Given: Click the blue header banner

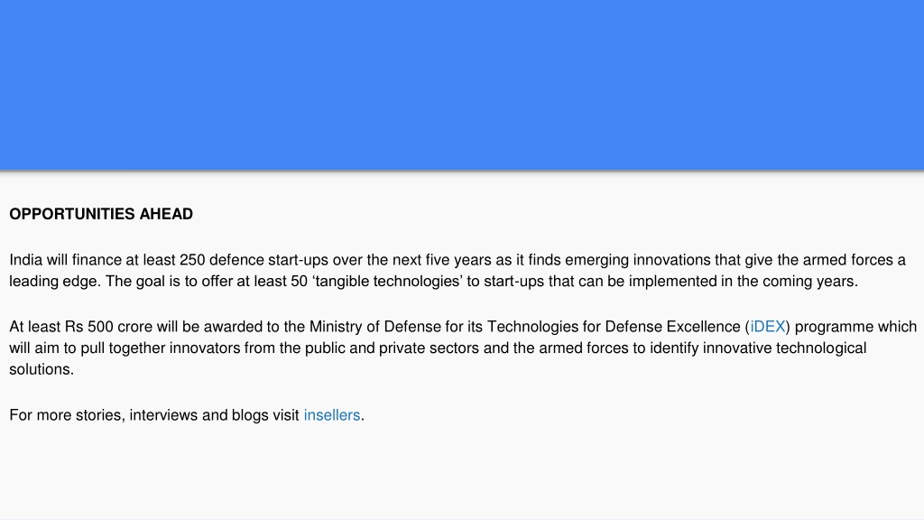Looking at the screenshot, I should (462, 85).
